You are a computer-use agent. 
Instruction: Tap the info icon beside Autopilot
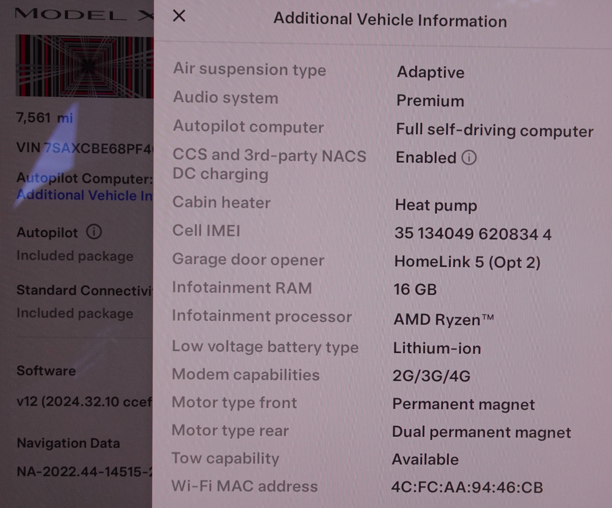click(94, 232)
